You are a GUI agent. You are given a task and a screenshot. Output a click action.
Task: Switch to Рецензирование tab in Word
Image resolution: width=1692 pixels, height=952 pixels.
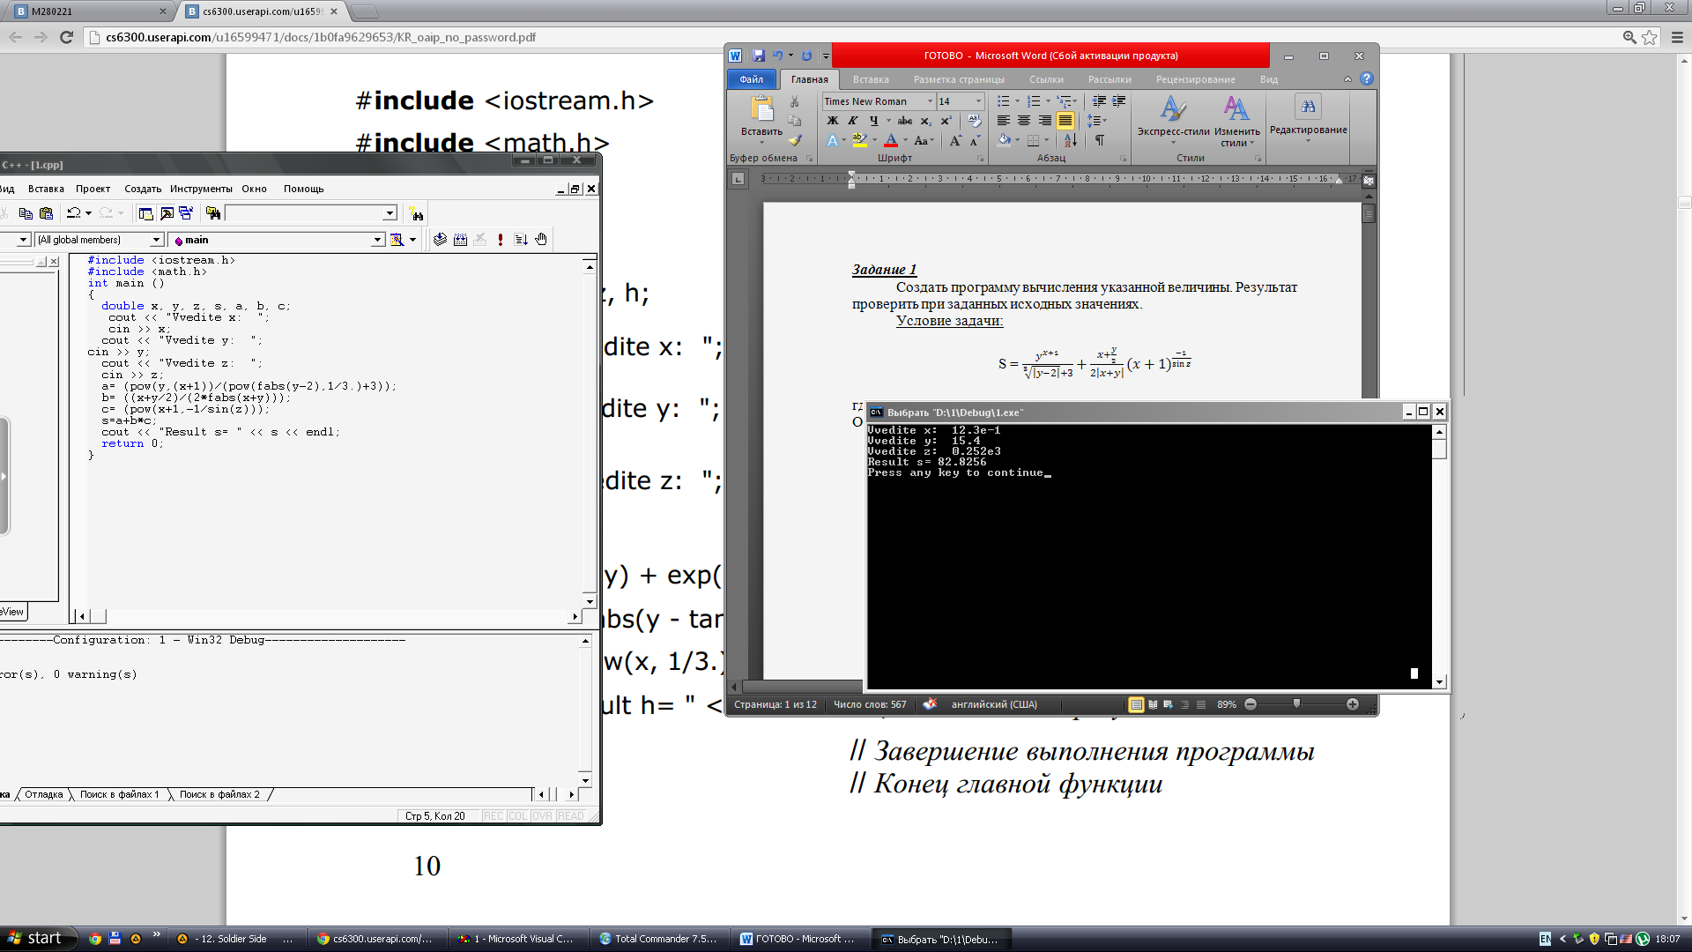[1195, 79]
